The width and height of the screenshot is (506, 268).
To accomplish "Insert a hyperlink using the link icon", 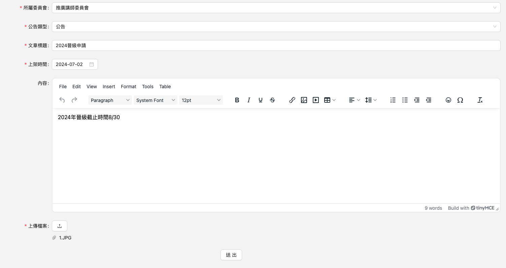I will (x=292, y=100).
